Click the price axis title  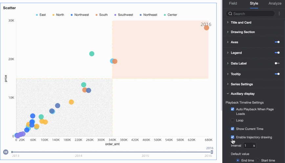pyautogui.click(x=6, y=79)
